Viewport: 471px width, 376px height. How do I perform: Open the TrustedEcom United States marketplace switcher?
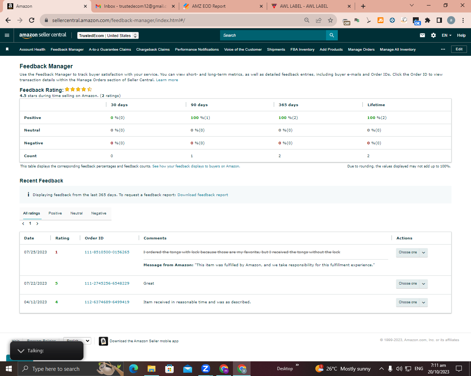[108, 36]
